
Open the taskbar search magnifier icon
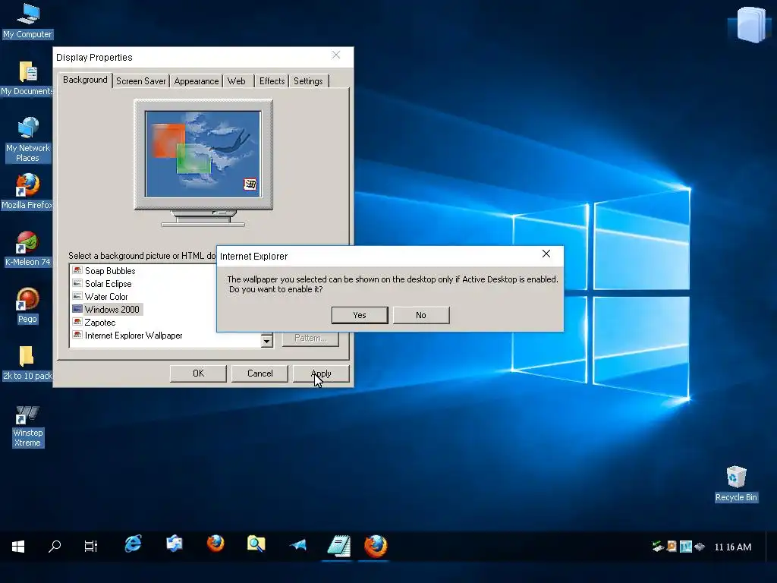tap(55, 547)
